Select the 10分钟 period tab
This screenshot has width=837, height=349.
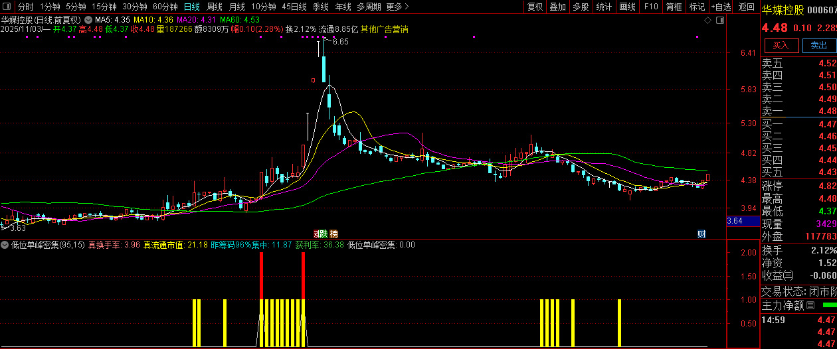click(x=263, y=7)
